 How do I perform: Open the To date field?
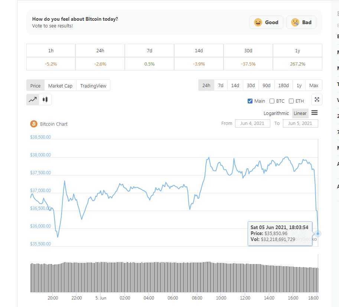click(300, 123)
